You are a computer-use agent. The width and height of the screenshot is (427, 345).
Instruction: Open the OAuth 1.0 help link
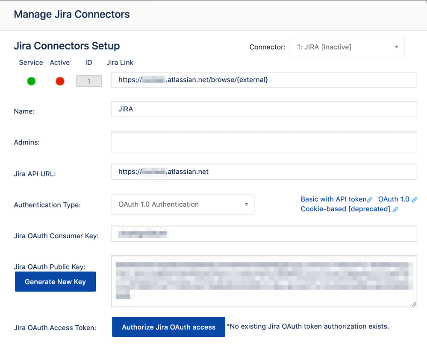(x=394, y=199)
